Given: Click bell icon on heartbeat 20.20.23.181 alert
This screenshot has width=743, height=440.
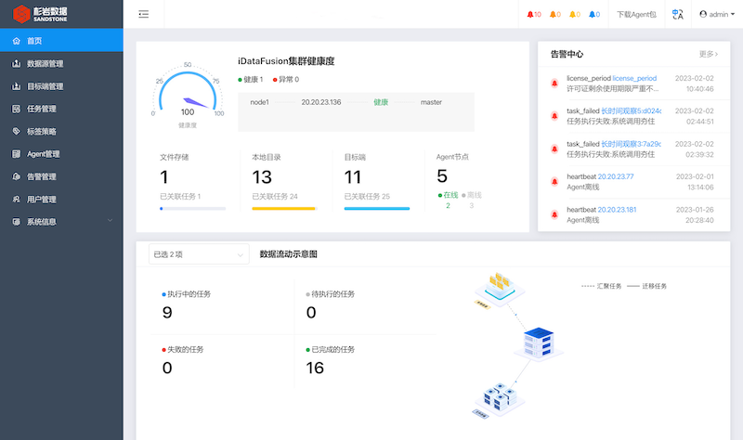Looking at the screenshot, I should click(x=554, y=214).
